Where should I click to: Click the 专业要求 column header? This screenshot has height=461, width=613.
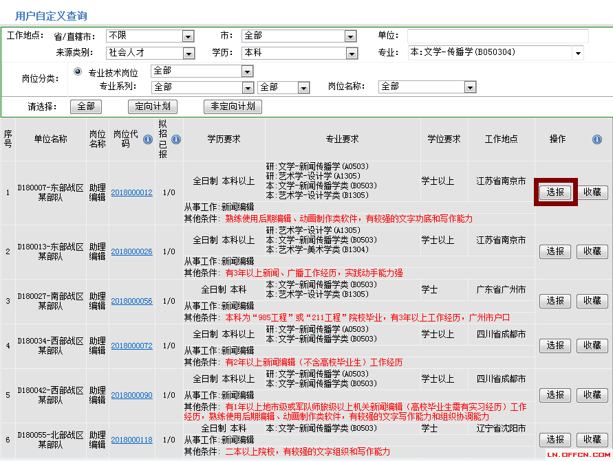coord(342,139)
